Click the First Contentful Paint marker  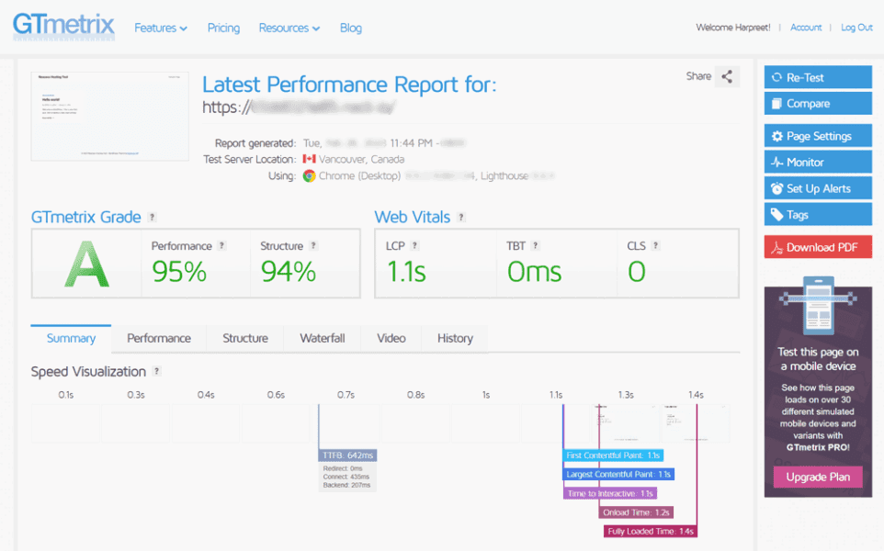point(614,455)
